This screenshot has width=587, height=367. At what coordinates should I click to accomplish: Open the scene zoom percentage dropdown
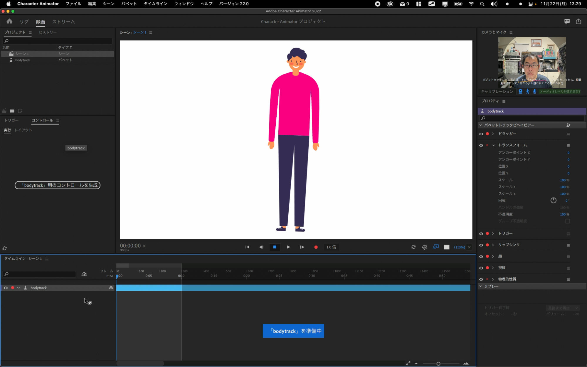pyautogui.click(x=469, y=247)
